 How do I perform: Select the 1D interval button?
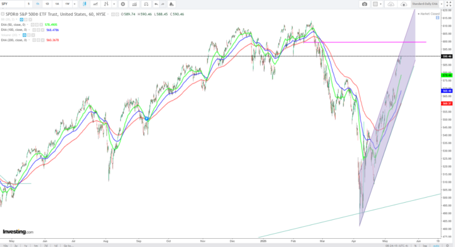pos(47,4)
